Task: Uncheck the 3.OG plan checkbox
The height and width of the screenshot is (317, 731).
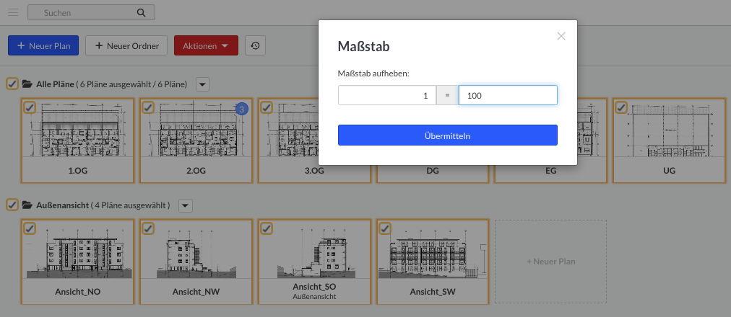Action: [267, 107]
